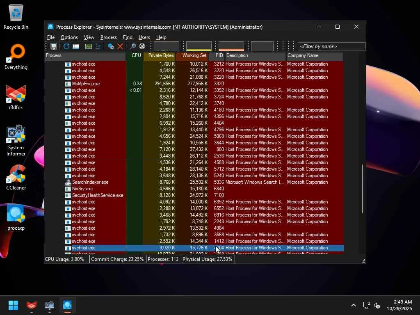
Task: Open the Options menu
Action: [x=69, y=37]
